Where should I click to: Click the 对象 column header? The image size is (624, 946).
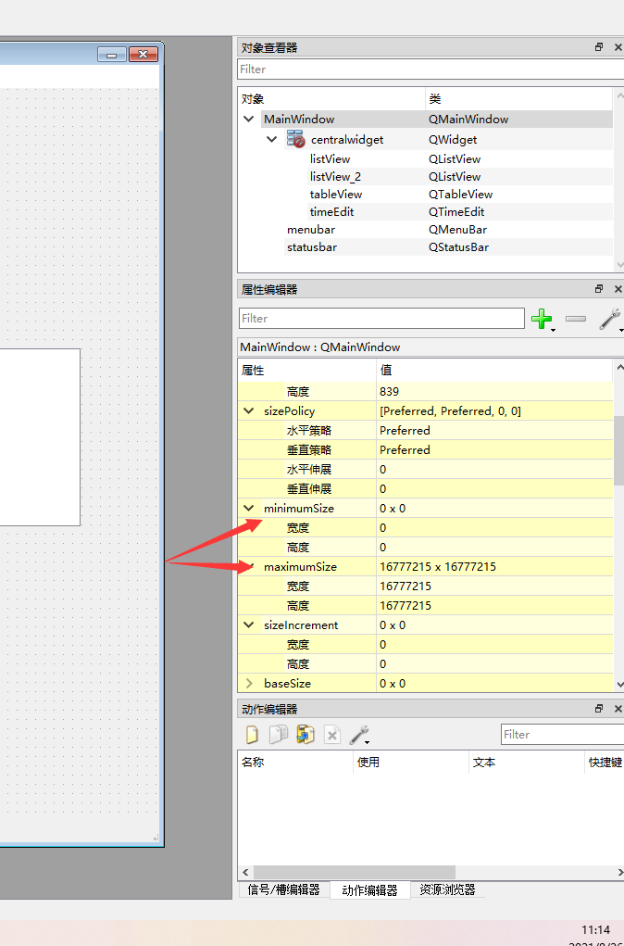pos(331,99)
